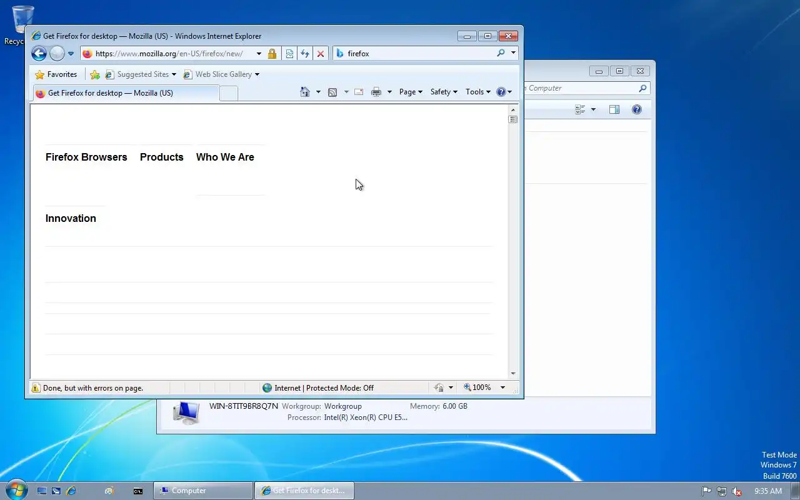Image resolution: width=800 pixels, height=500 pixels.
Task: Open the Tools menu
Action: (x=478, y=92)
